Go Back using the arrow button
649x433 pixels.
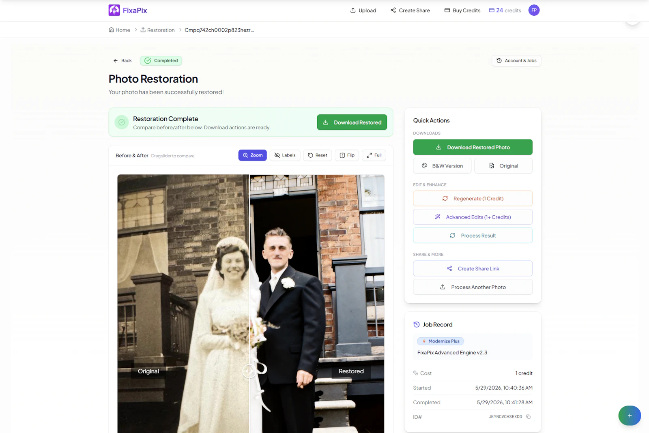pyautogui.click(x=122, y=60)
